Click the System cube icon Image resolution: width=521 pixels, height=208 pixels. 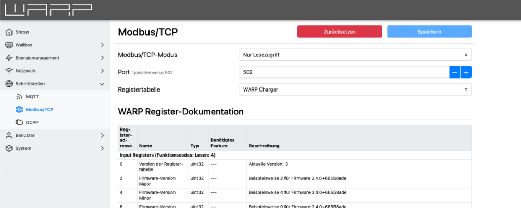(9, 148)
